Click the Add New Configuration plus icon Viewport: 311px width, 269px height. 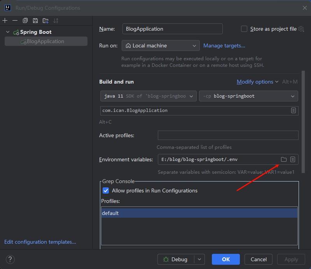point(5,21)
